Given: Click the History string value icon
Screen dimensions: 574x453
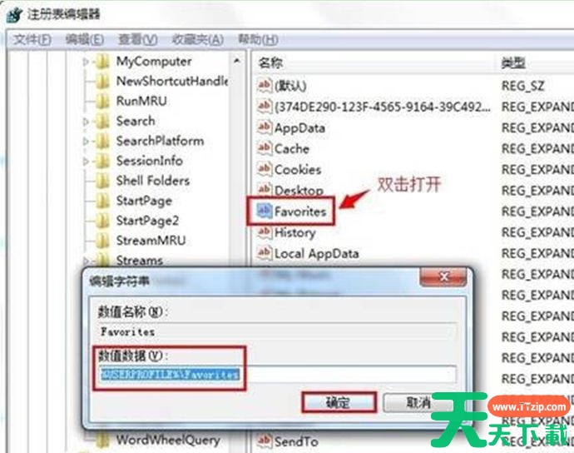Looking at the screenshot, I should 265,232.
